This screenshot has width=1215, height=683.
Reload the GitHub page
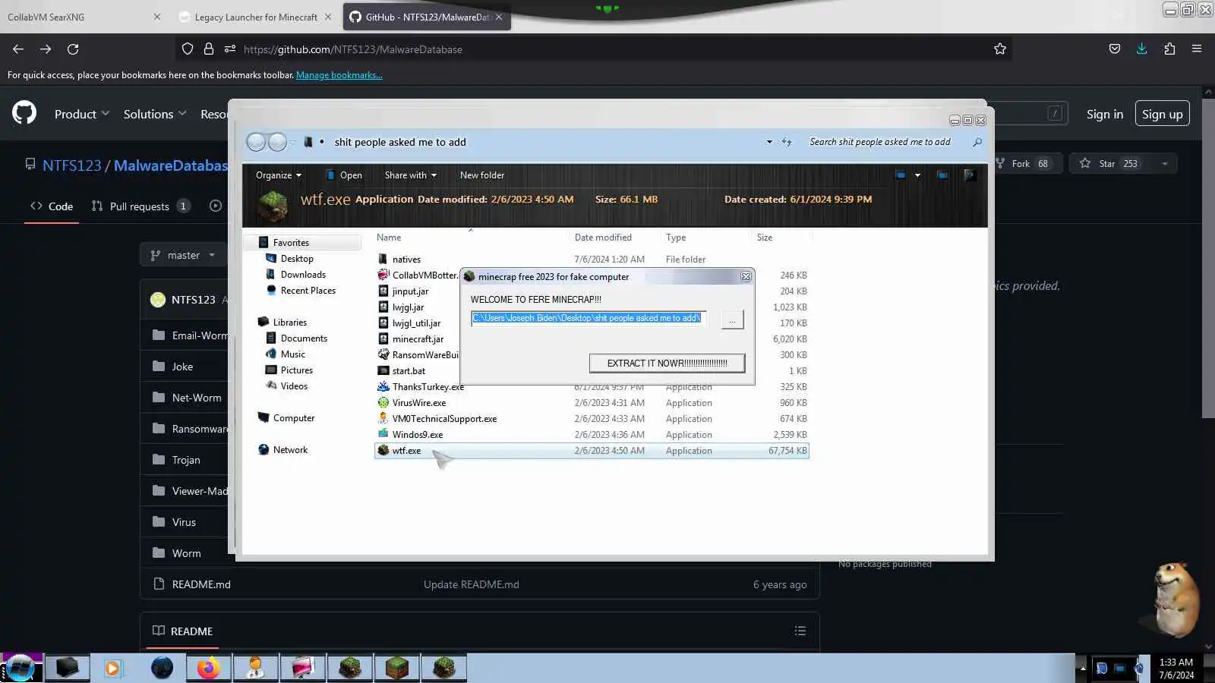[x=73, y=49]
